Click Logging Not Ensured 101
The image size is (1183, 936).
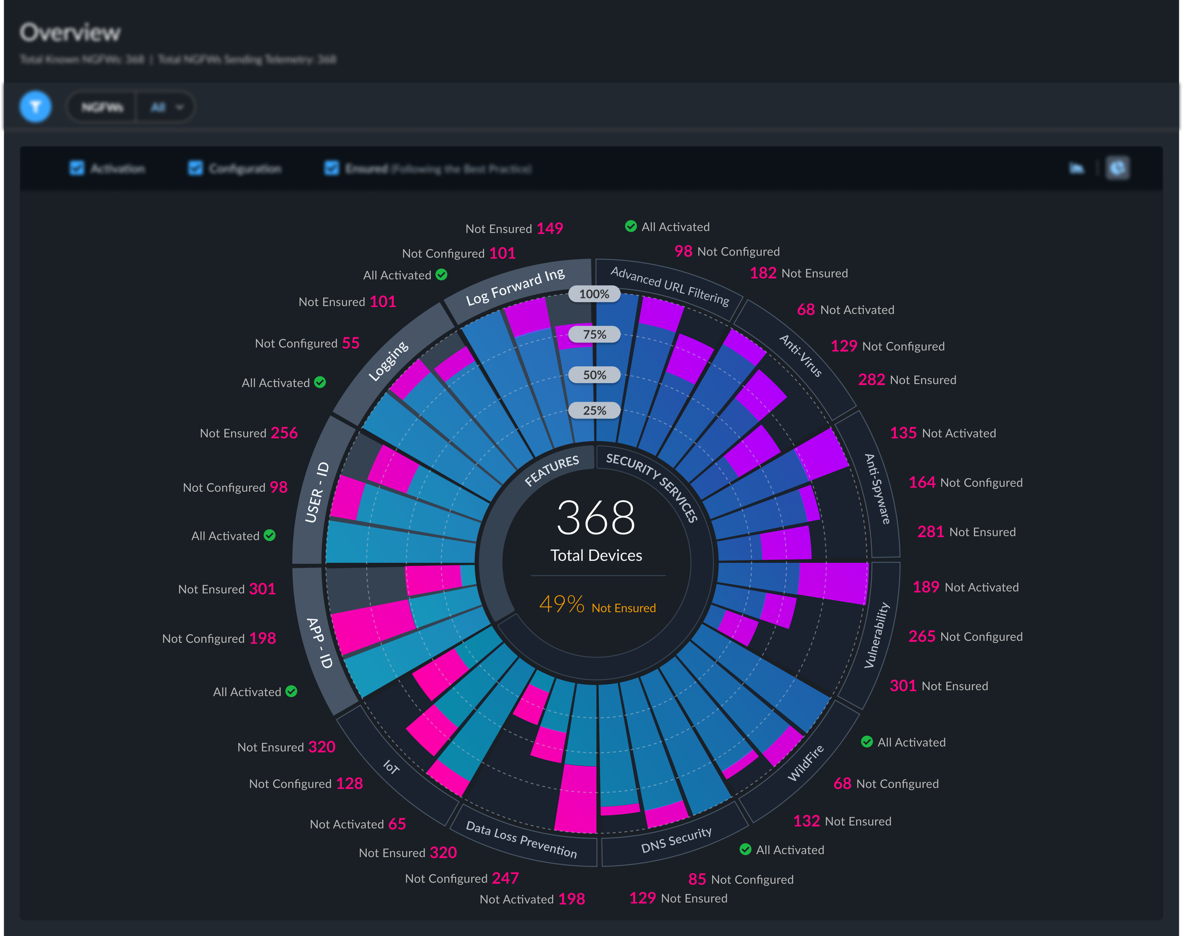pos(347,301)
